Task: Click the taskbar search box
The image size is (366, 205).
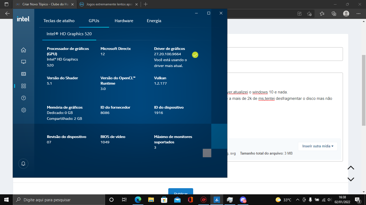Action: point(59,200)
